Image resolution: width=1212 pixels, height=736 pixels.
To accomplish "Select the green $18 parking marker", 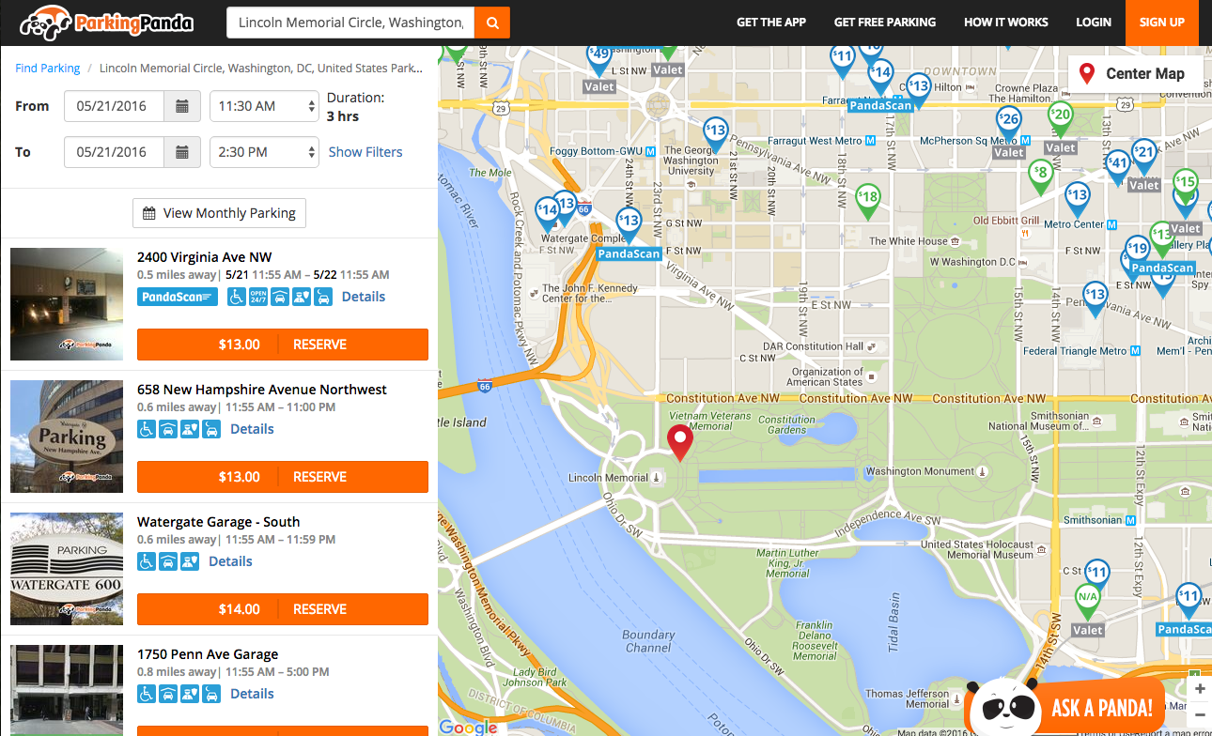I will [868, 201].
